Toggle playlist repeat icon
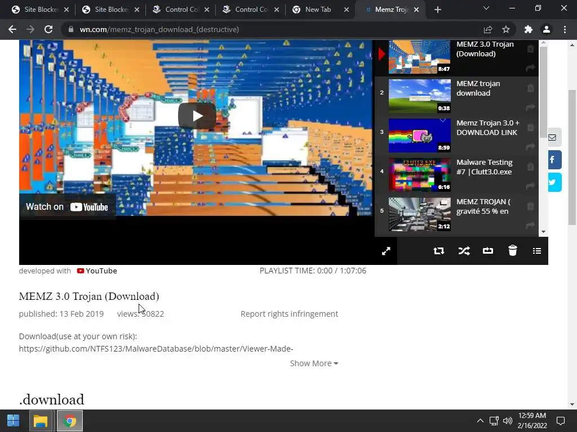The width and height of the screenshot is (577, 432). click(438, 251)
